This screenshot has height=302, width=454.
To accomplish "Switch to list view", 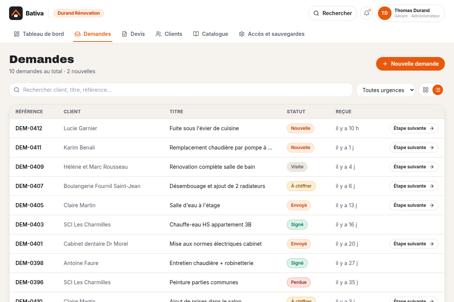I will tap(438, 90).
